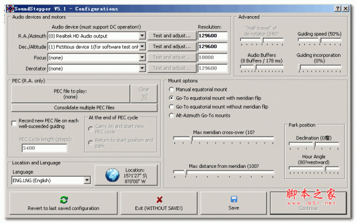Image resolution: width=356 pixels, height=223 pixels.
Task: Click the Derotator resolution field
Action: [212, 68]
